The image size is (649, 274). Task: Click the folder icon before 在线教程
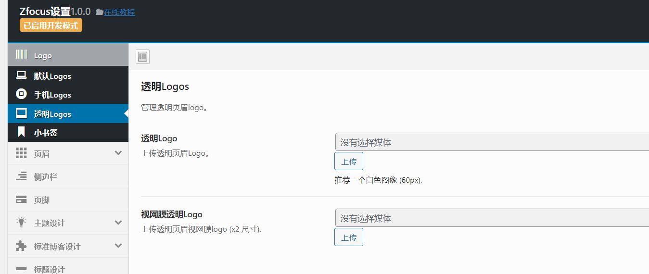tap(100, 12)
